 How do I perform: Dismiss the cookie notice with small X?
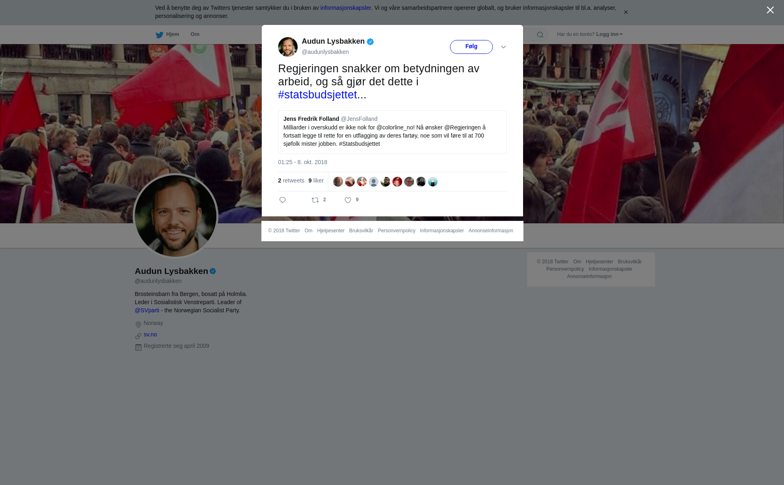pos(626,12)
